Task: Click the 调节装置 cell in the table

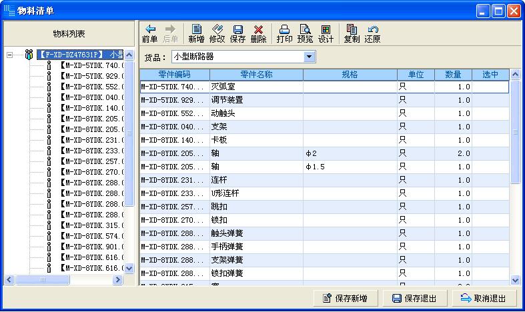Action: coord(256,100)
